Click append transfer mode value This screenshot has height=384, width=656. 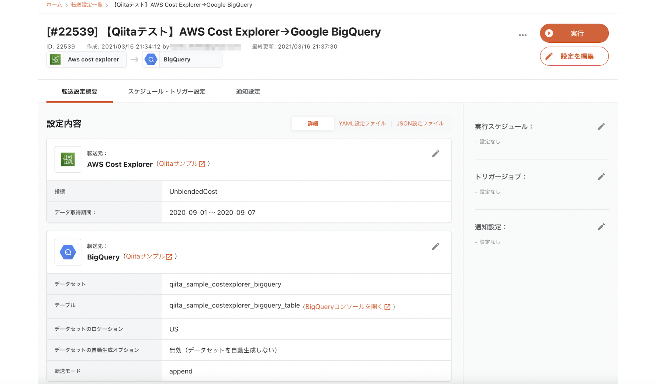pos(181,371)
